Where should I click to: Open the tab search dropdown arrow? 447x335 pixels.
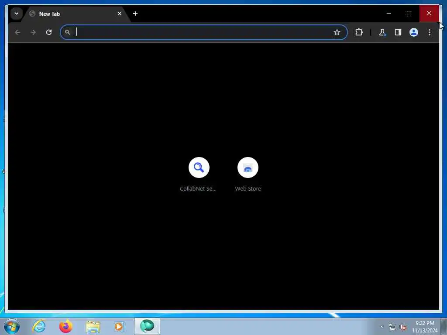(x=17, y=14)
